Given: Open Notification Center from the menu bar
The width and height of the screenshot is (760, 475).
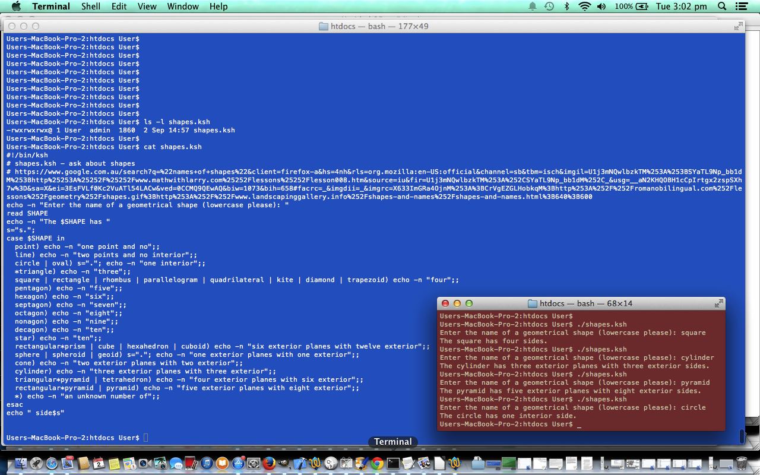Looking at the screenshot, I should pyautogui.click(x=740, y=7).
